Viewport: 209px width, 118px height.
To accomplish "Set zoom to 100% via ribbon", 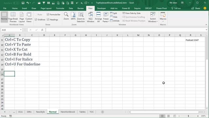I will (73, 16).
